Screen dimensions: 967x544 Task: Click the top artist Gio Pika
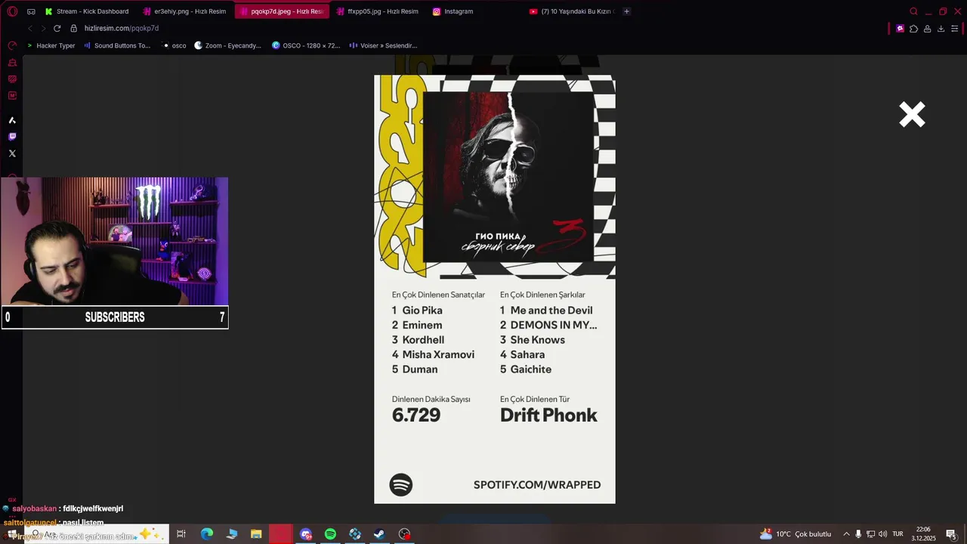click(x=422, y=311)
